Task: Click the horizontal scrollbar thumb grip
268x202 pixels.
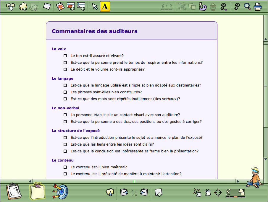Action: (134, 181)
